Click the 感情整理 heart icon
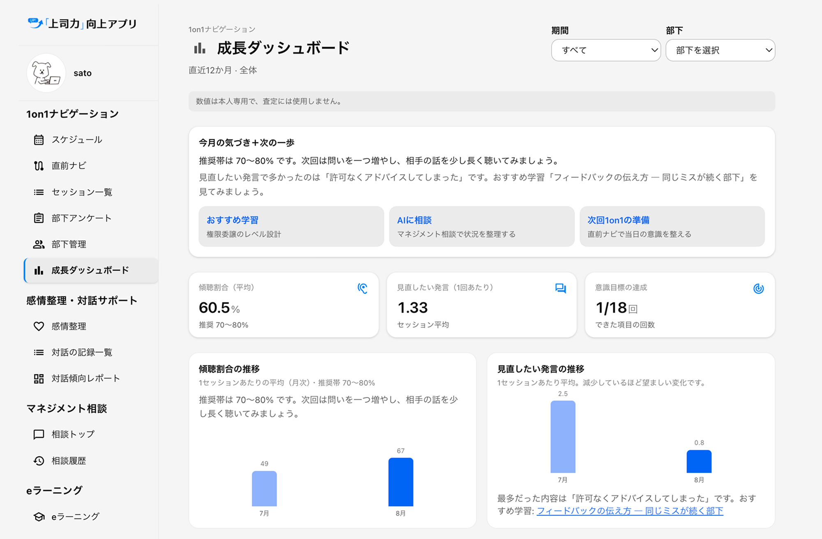 (x=39, y=326)
